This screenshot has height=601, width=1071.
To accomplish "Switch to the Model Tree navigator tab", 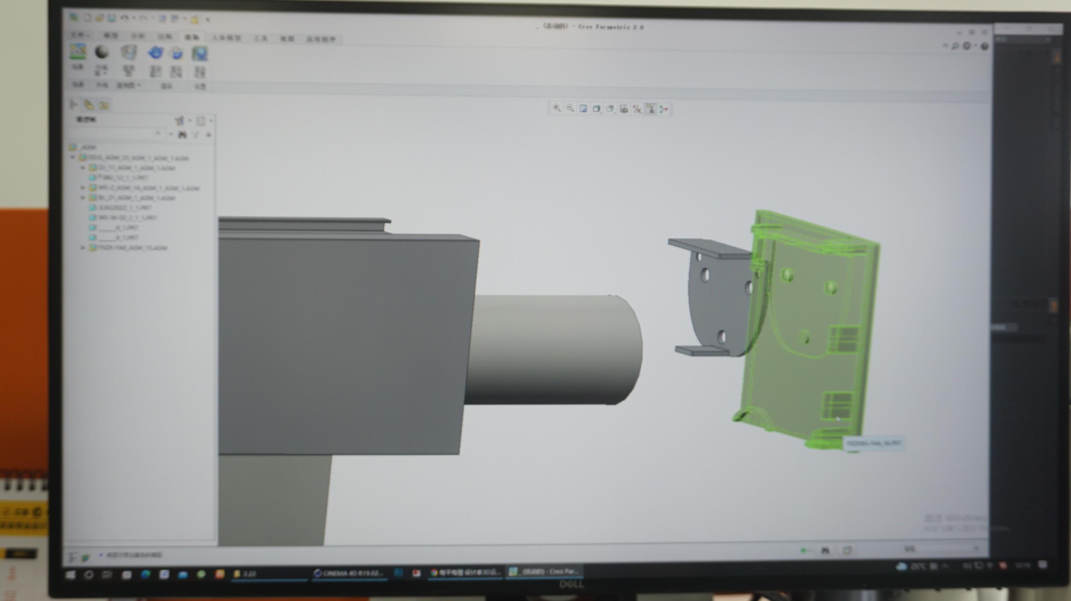I will pos(73,104).
